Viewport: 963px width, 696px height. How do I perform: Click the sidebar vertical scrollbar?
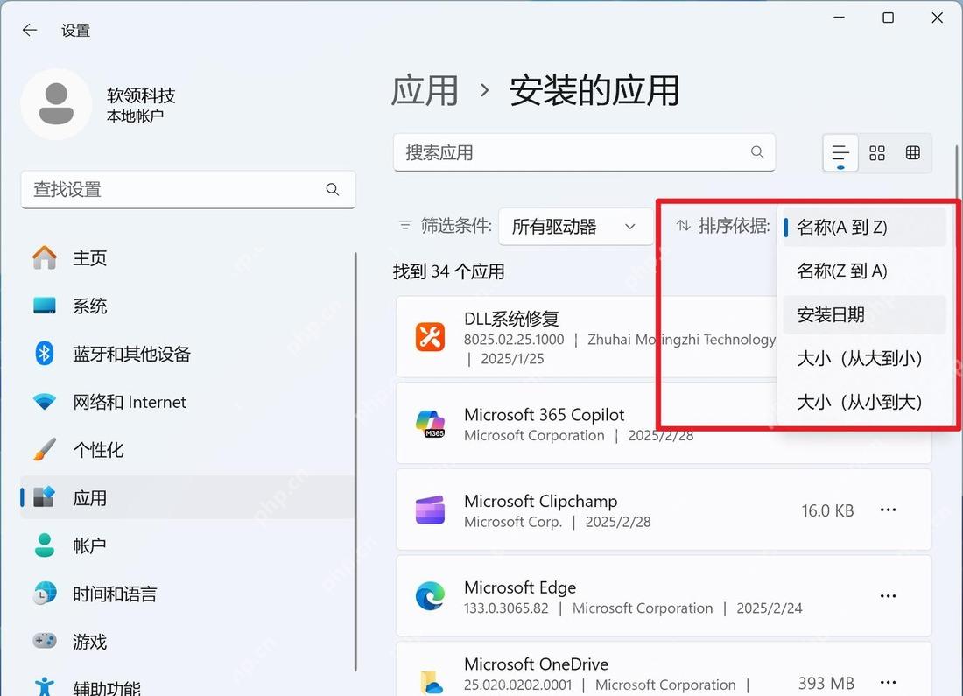coord(356,460)
